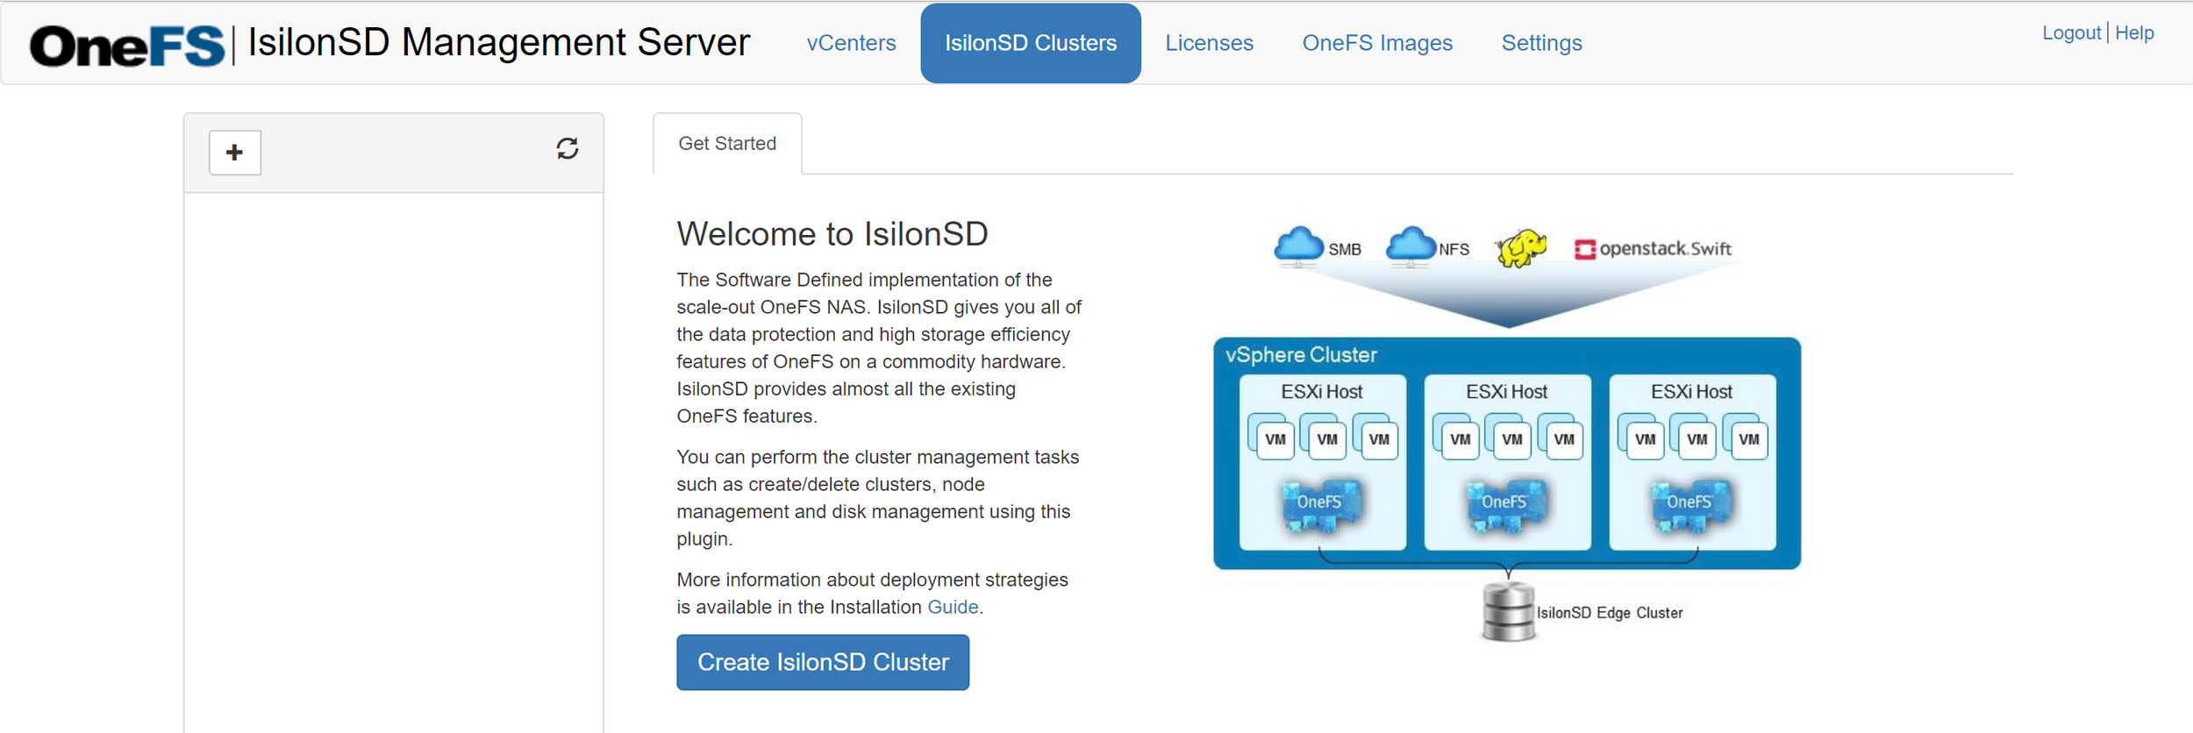Click the OneFS logo

click(128, 46)
